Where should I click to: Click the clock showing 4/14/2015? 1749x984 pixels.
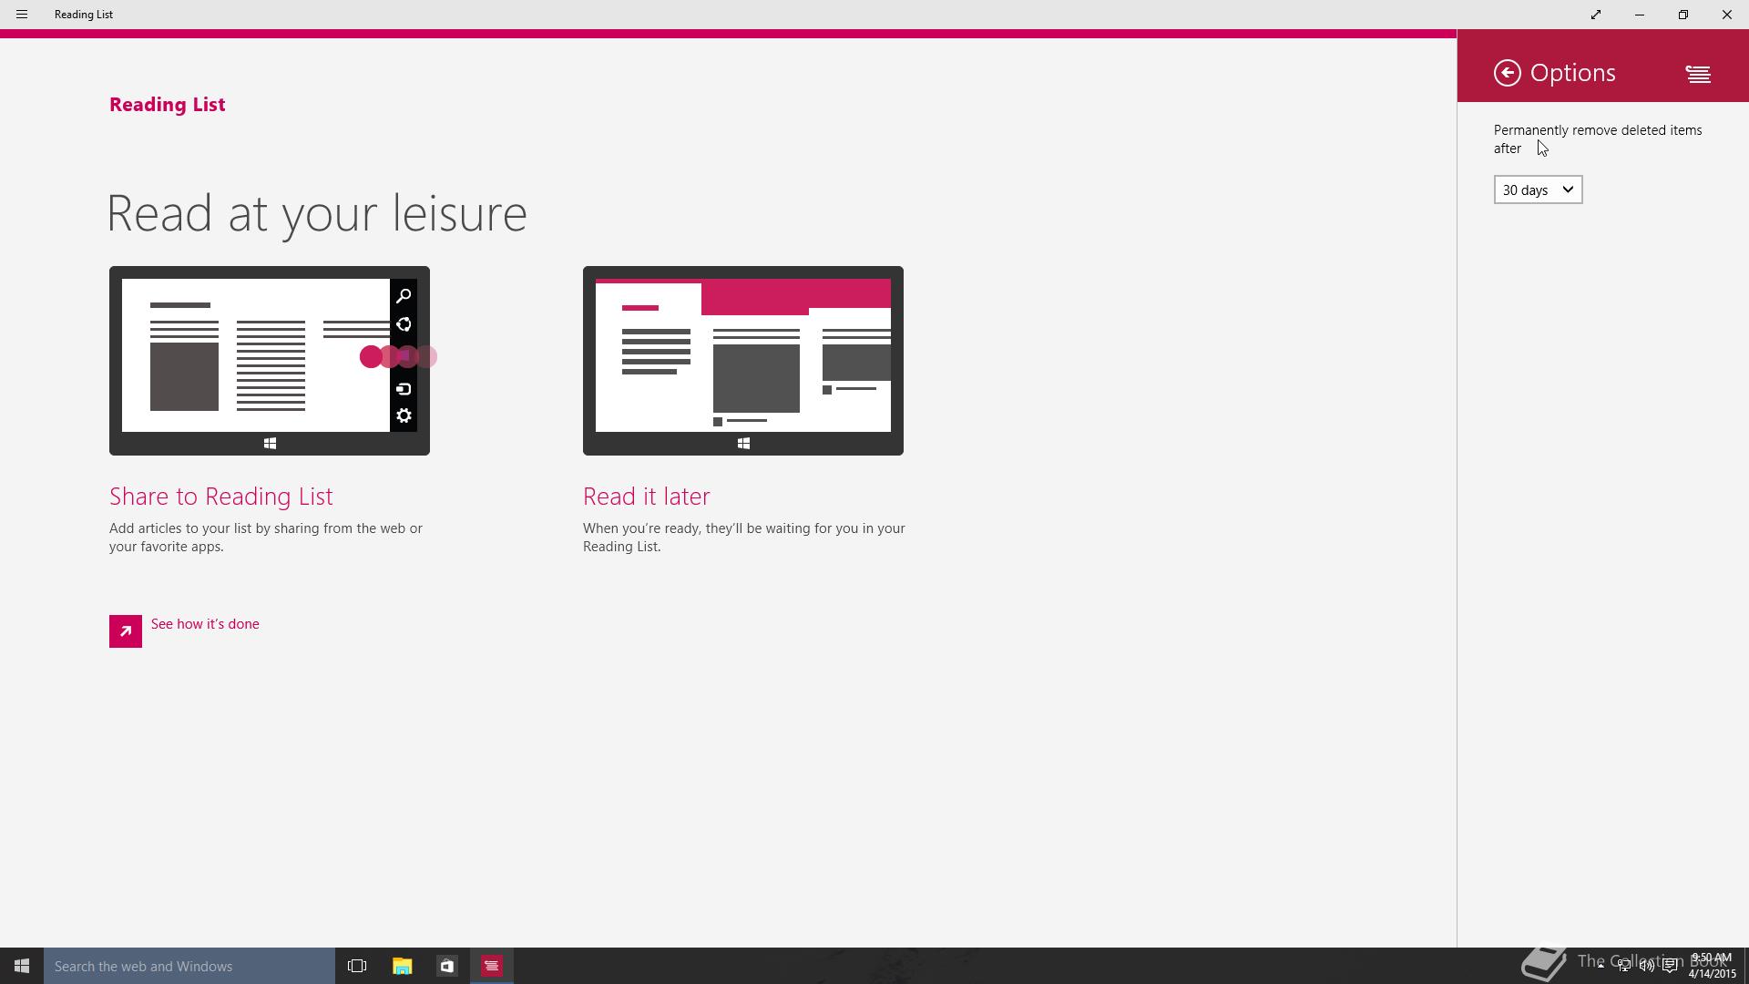pos(1712,966)
